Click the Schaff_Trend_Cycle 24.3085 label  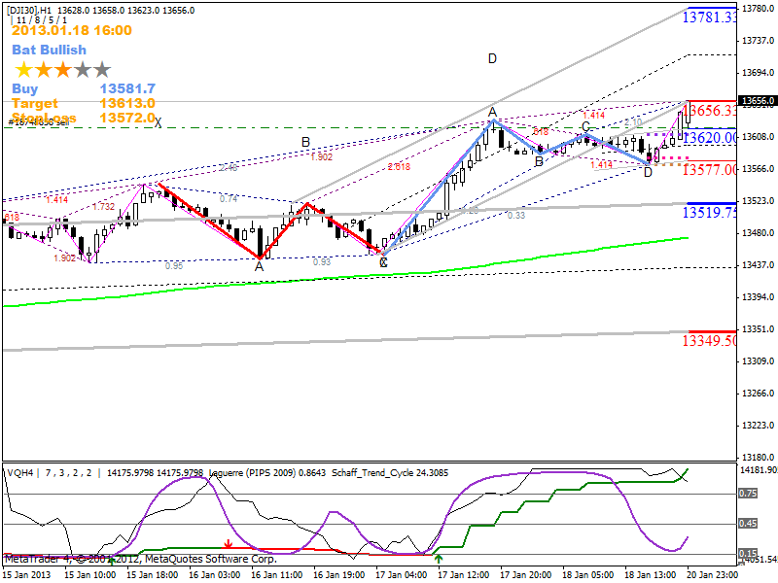390,473
